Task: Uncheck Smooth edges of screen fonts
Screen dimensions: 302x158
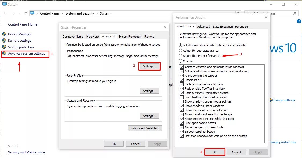Action: (182, 127)
